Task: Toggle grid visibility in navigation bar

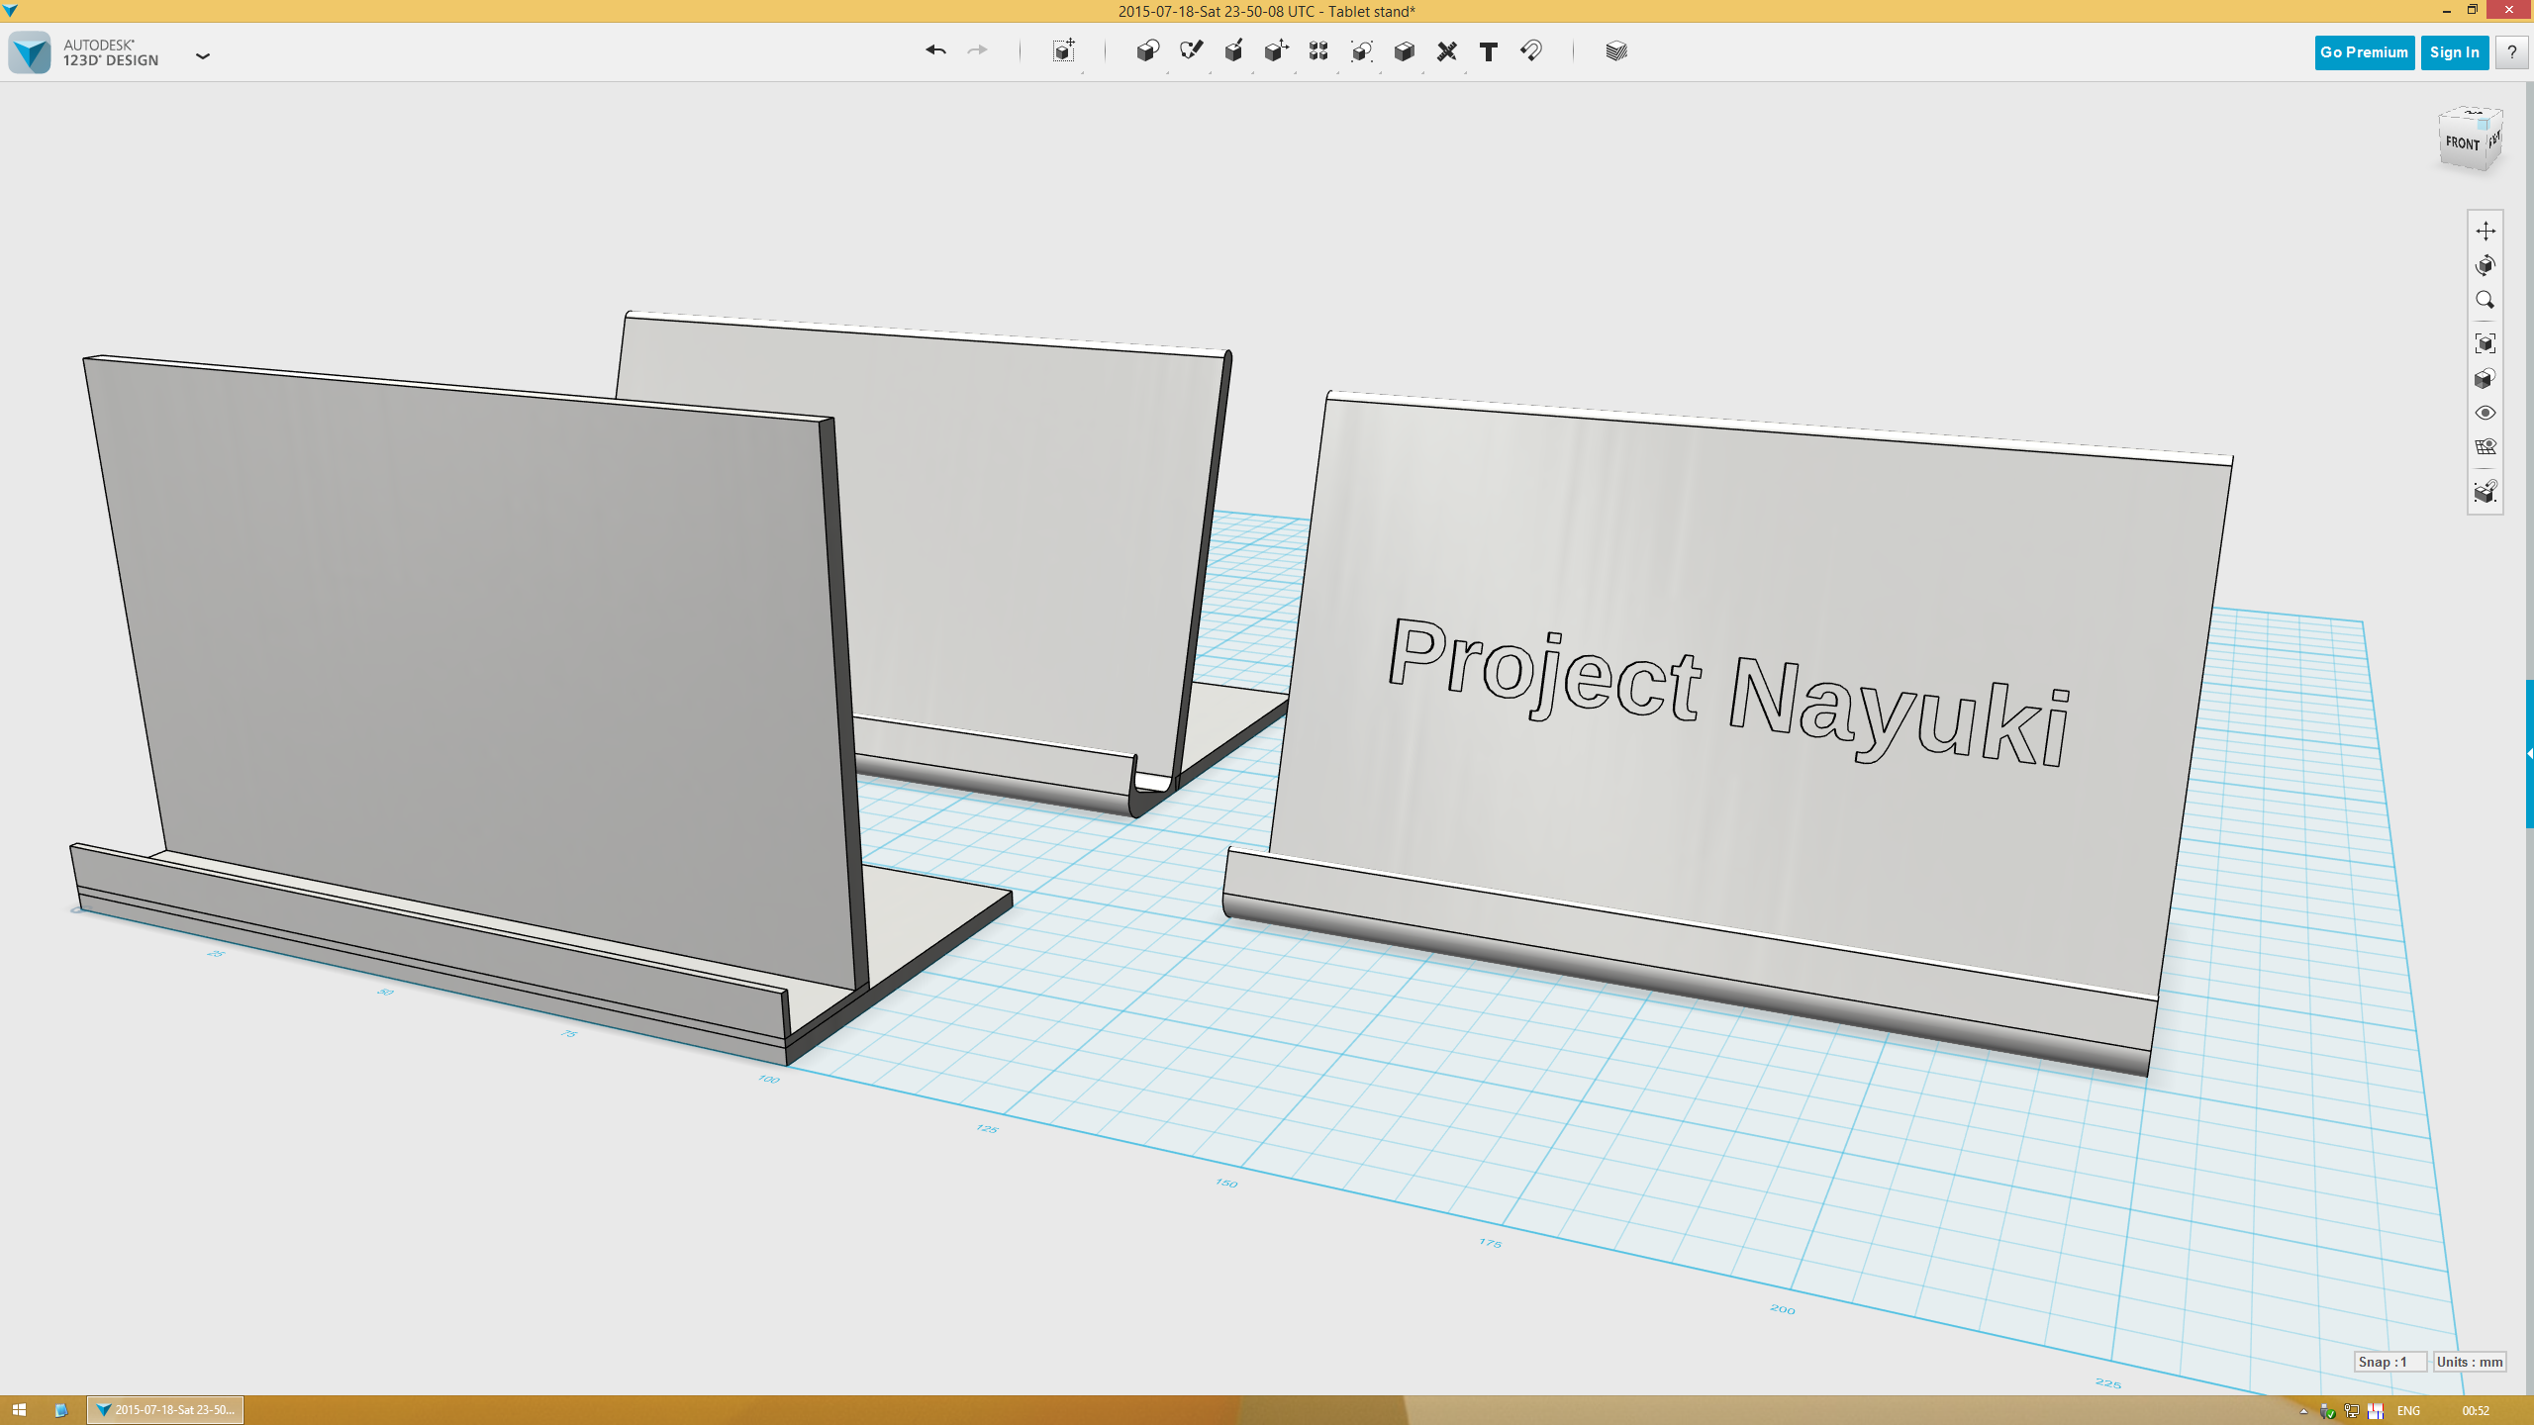Action: pos(2485,447)
